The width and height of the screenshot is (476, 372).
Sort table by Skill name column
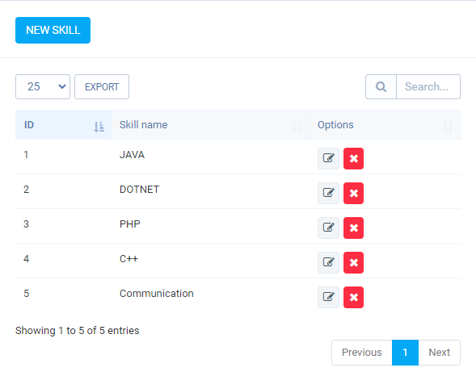coord(210,125)
